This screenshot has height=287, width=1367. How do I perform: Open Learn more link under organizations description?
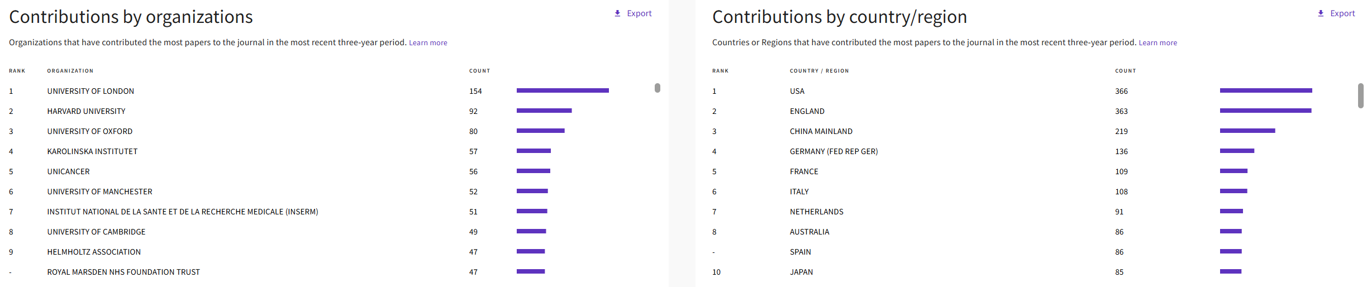pyautogui.click(x=428, y=42)
